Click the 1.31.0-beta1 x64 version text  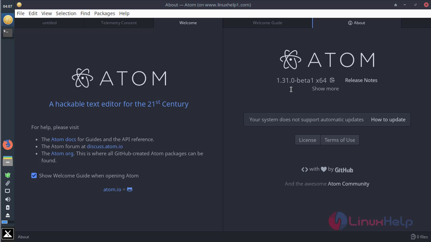(301, 80)
